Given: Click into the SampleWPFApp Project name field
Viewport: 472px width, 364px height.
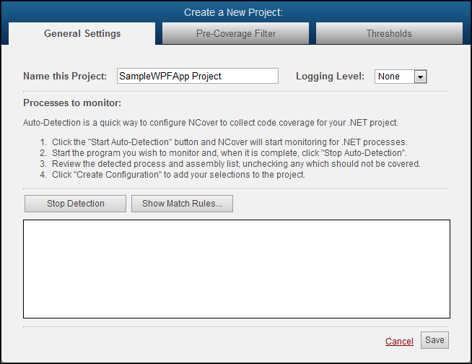Looking at the screenshot, I should pyautogui.click(x=198, y=76).
